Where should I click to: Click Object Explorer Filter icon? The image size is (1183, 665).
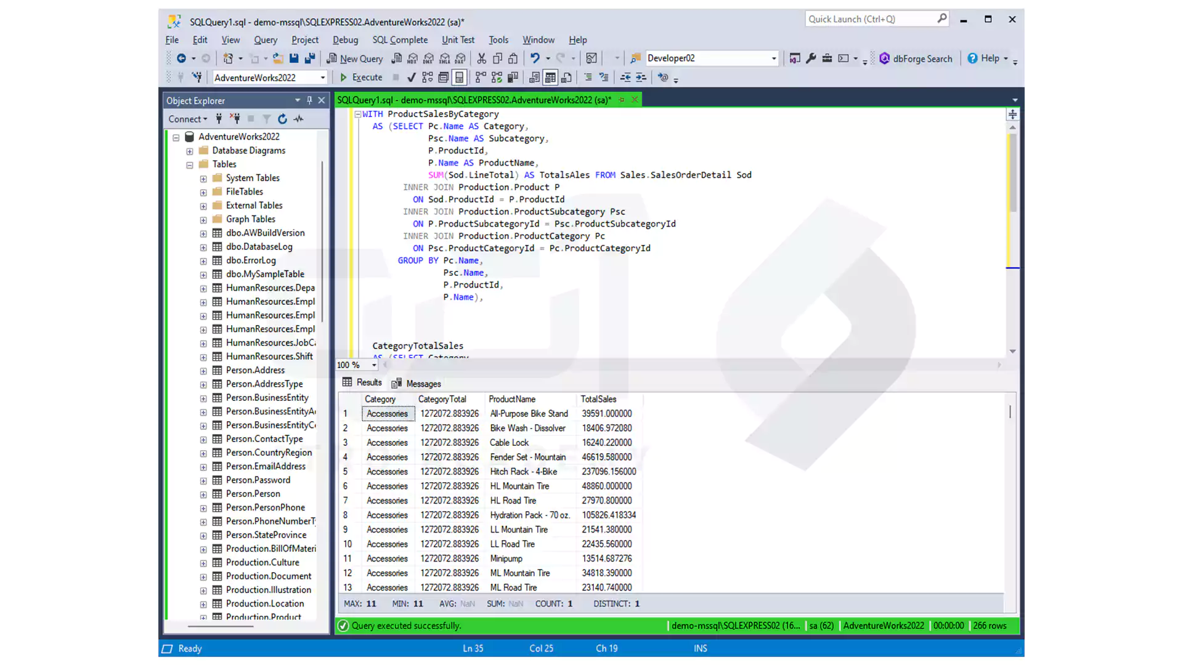(266, 119)
